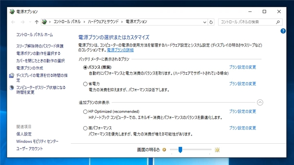The width and height of the screenshot is (294, 165).
Task: Refresh the power options page
Action: [x=211, y=22]
